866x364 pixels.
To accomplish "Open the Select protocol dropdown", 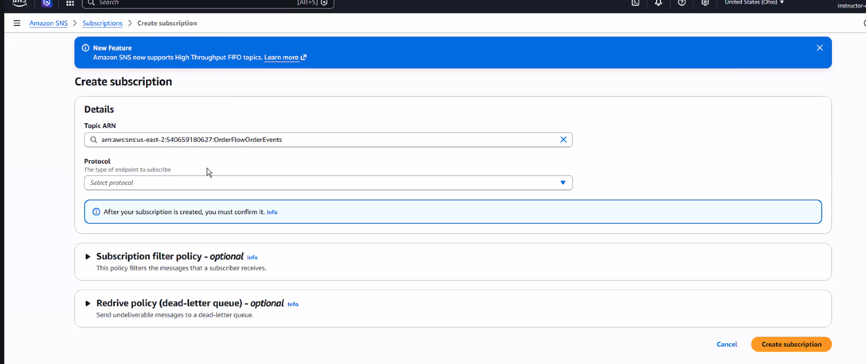I will point(328,183).
